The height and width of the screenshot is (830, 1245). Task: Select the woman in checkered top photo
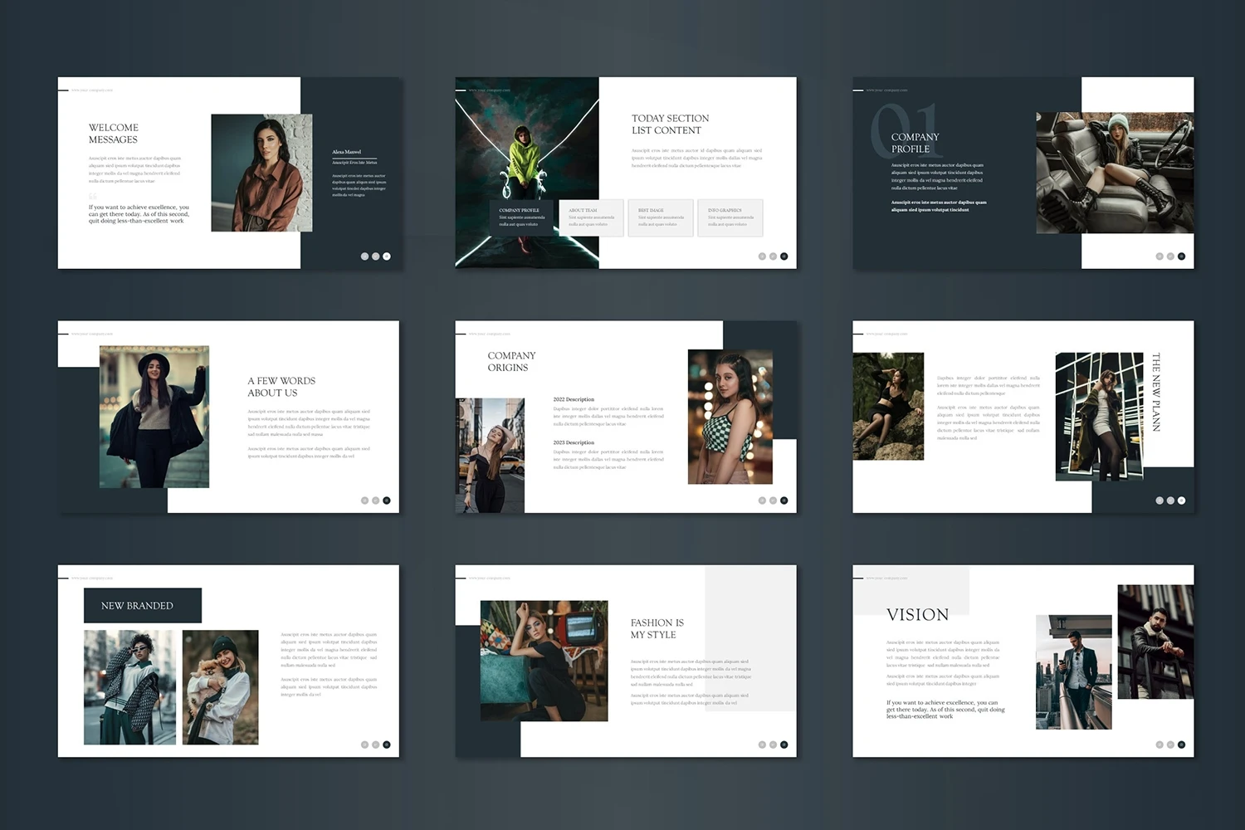730,417
